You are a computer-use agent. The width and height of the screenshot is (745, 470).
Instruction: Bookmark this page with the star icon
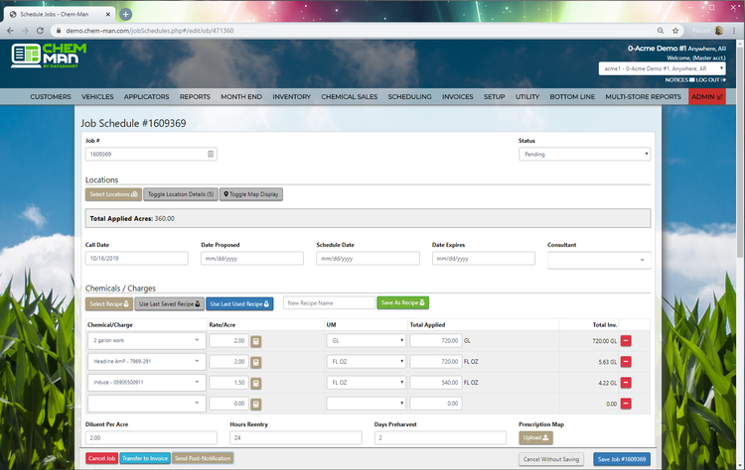click(675, 31)
